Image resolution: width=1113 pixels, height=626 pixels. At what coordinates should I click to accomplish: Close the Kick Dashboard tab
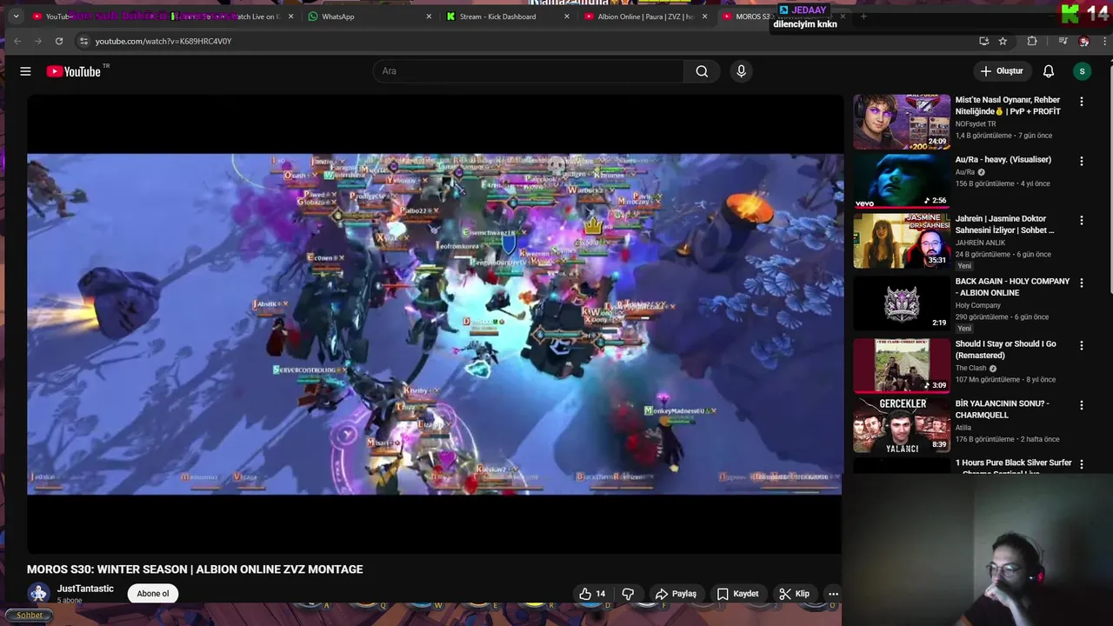567,17
